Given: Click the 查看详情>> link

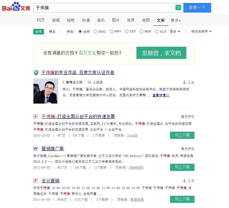Looking at the screenshot, I should click(161, 95).
